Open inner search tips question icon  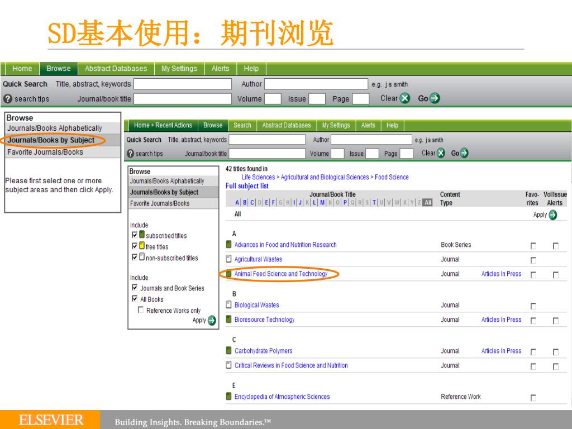click(x=131, y=154)
